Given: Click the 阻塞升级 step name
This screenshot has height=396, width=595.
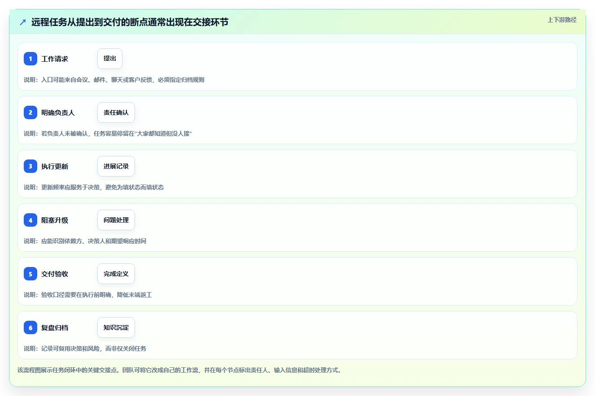Looking at the screenshot, I should [x=55, y=220].
